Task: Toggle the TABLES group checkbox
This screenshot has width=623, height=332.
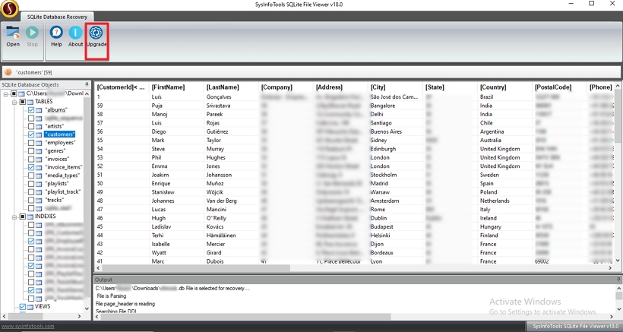Action: click(x=23, y=102)
